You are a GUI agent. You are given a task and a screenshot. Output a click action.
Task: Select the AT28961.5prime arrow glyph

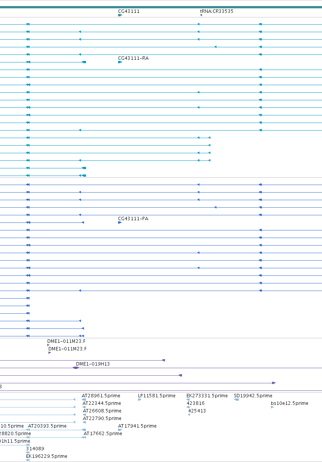pyautogui.click(x=84, y=400)
